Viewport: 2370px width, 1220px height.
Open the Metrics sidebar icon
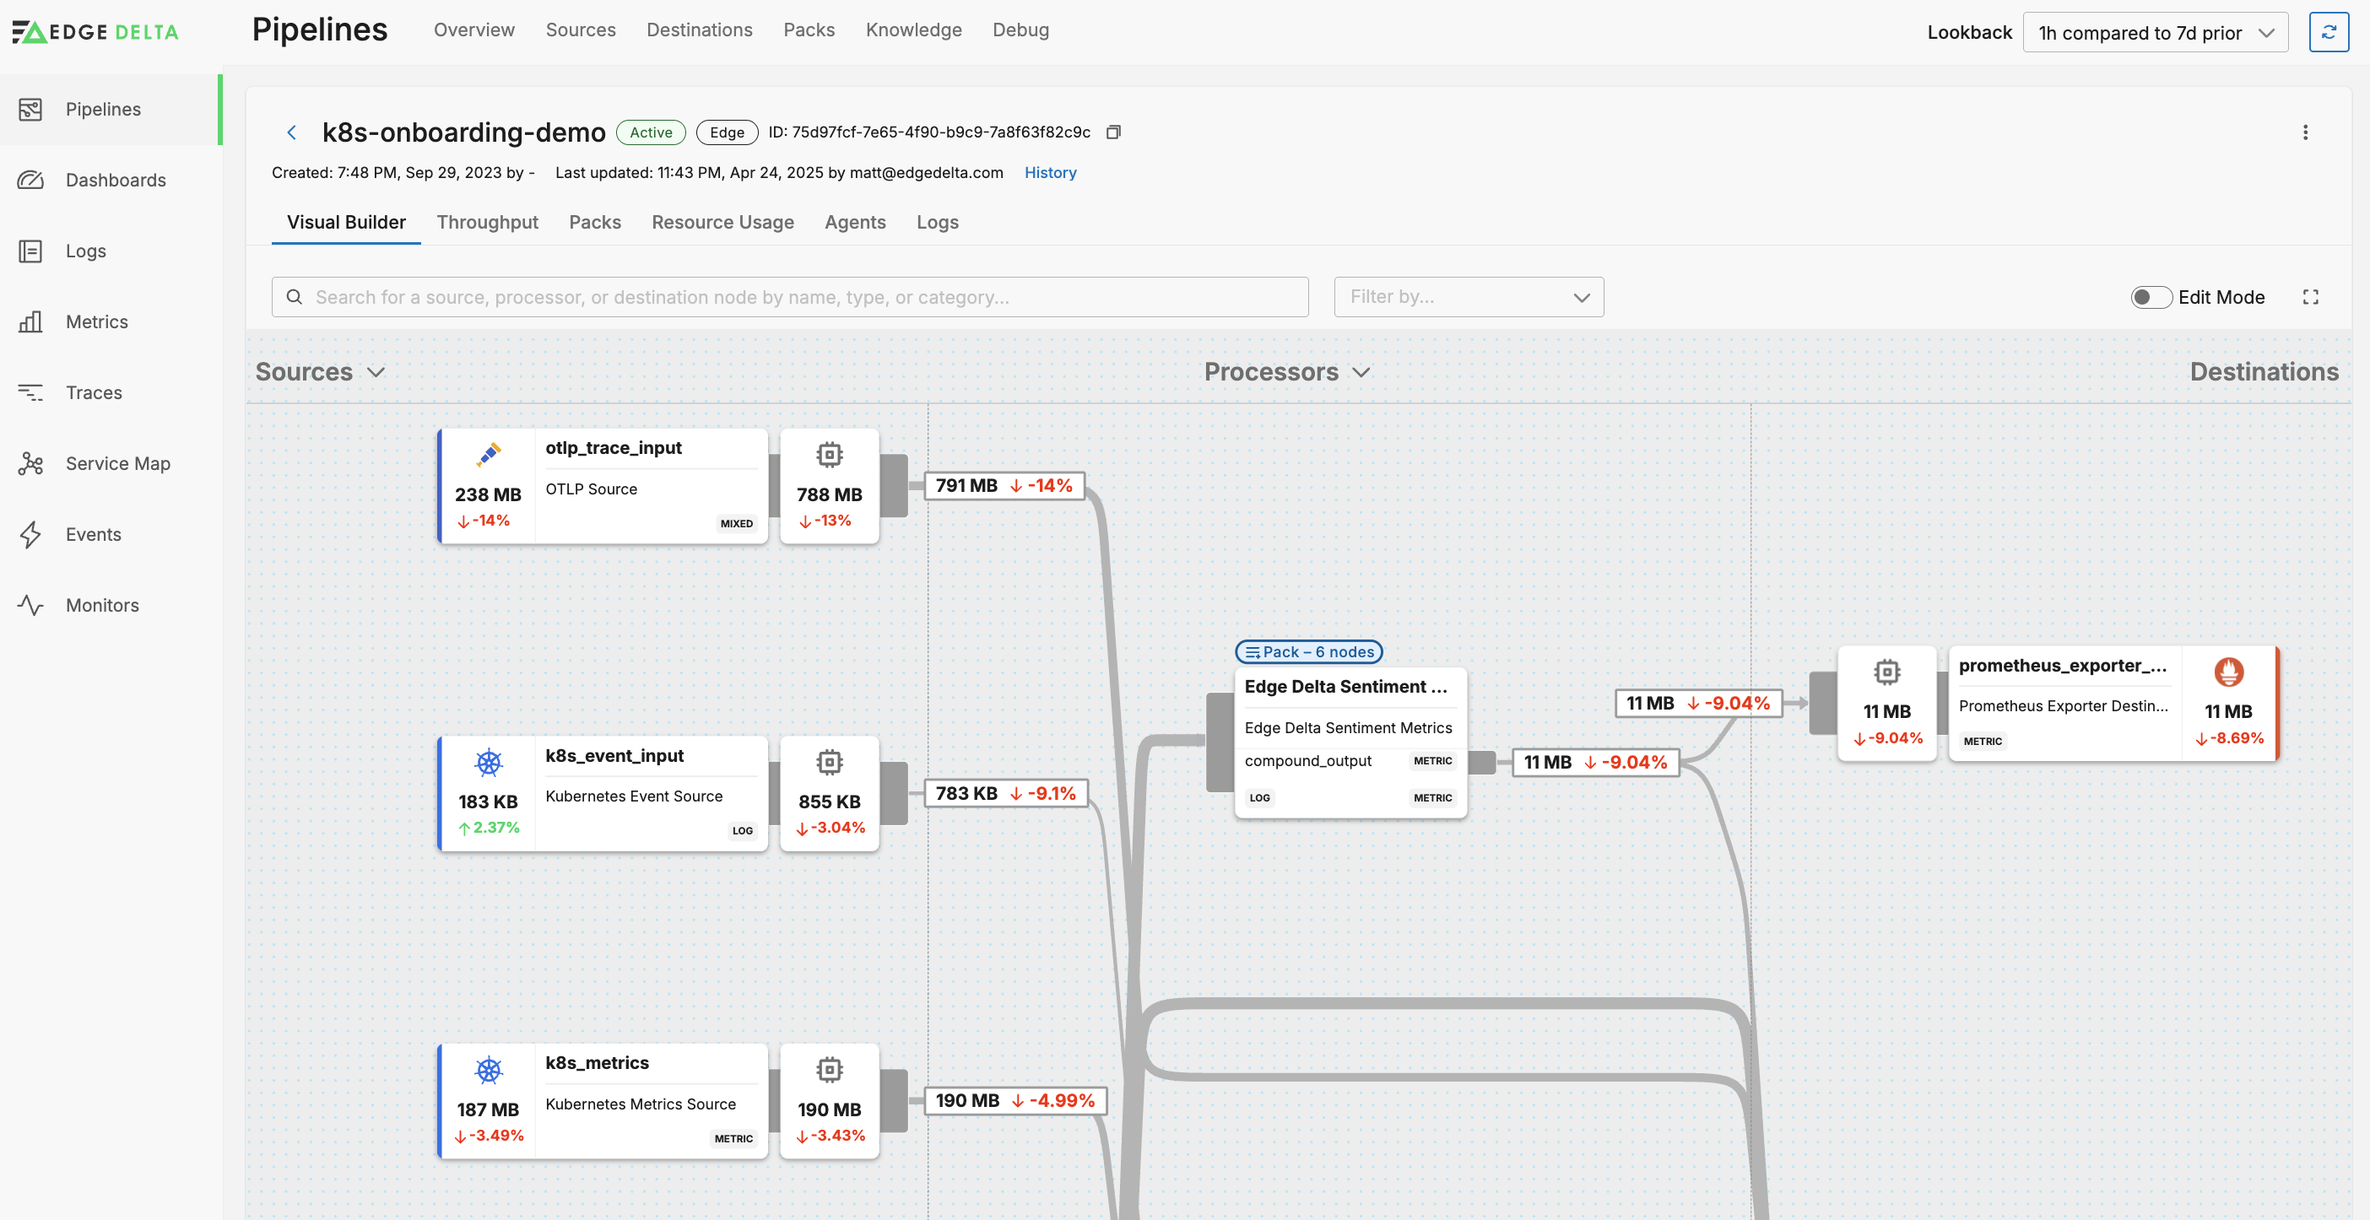(x=30, y=321)
